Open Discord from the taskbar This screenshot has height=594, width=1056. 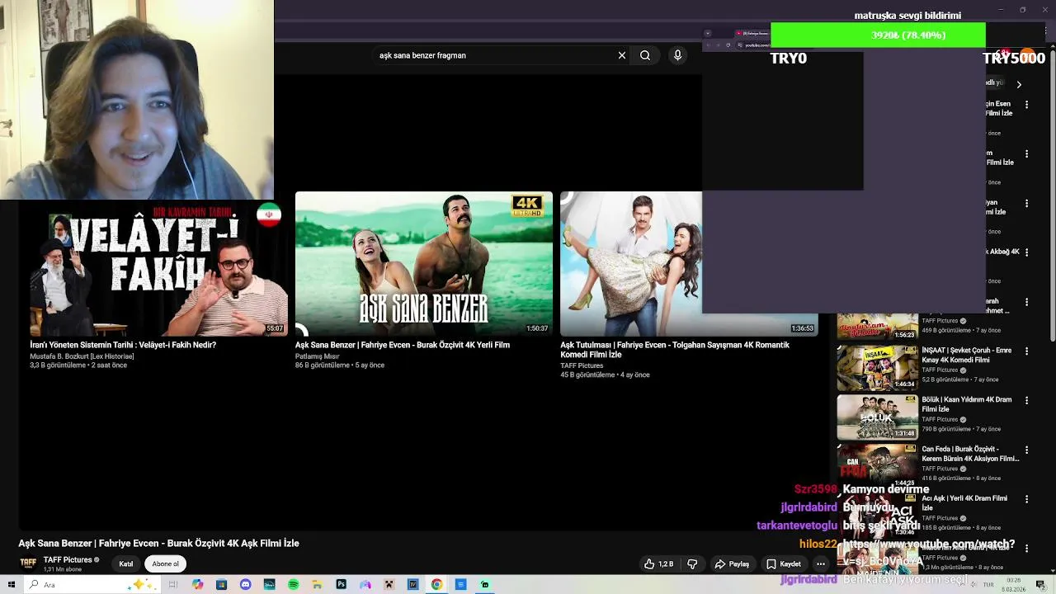click(x=245, y=585)
